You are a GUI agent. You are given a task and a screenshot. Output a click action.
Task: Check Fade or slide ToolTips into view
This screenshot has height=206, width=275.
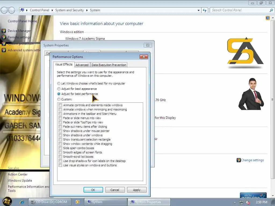coord(60,122)
